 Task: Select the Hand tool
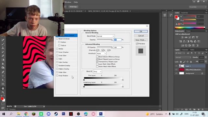pyautogui.click(x=3, y=88)
